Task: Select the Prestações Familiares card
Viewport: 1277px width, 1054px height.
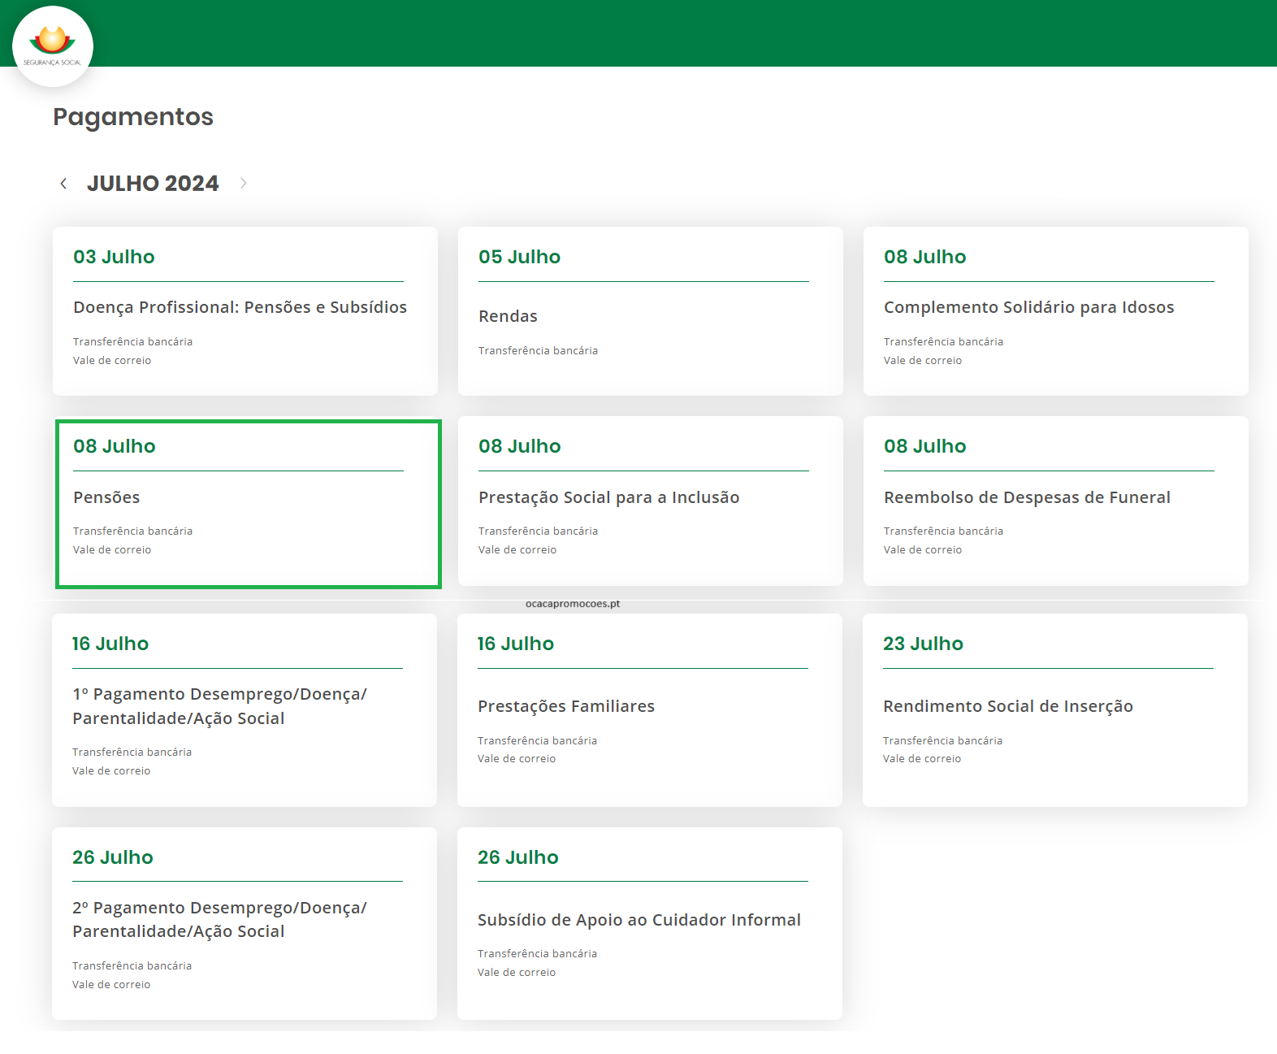Action: pyautogui.click(x=565, y=707)
